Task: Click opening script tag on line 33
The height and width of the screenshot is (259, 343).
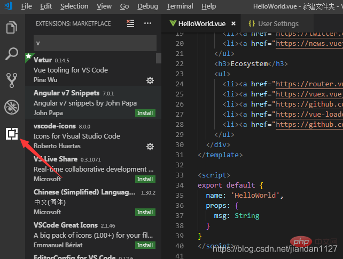Action: 214,175
